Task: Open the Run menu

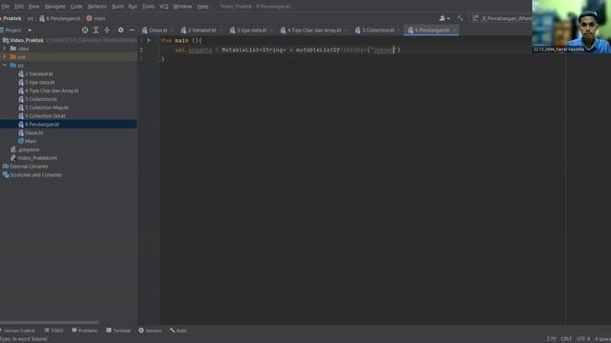Action: [x=133, y=7]
